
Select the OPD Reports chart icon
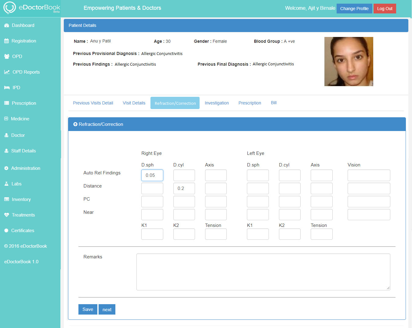7,72
